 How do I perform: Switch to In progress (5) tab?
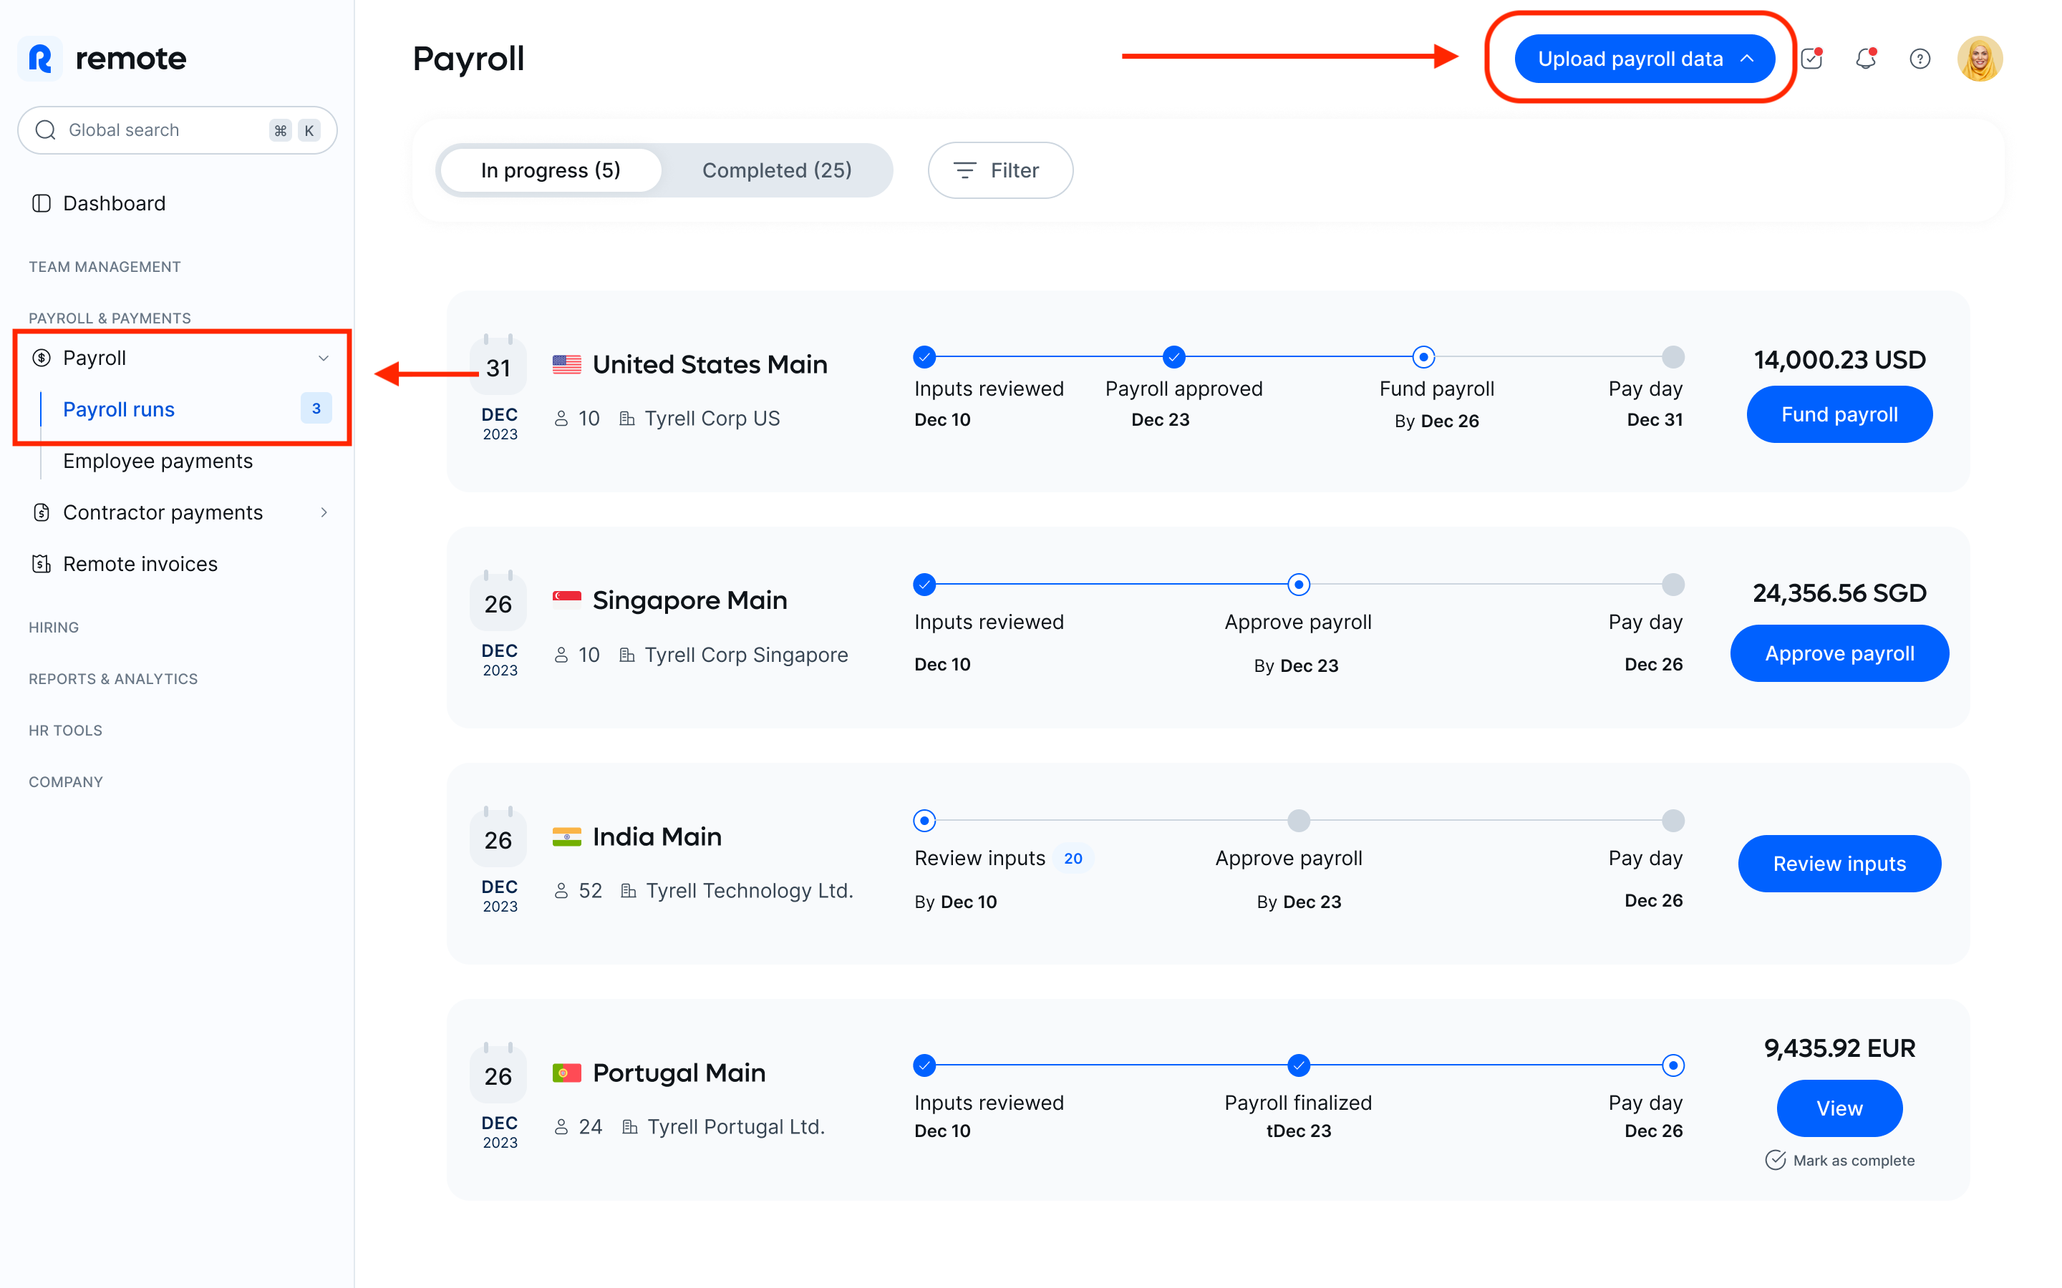pyautogui.click(x=551, y=170)
